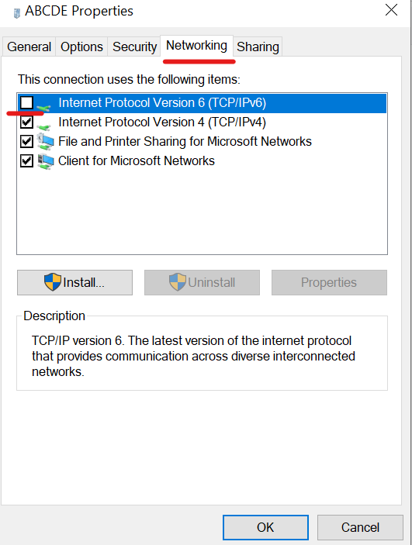Click the shield icon on Uninstall button

[x=178, y=282]
